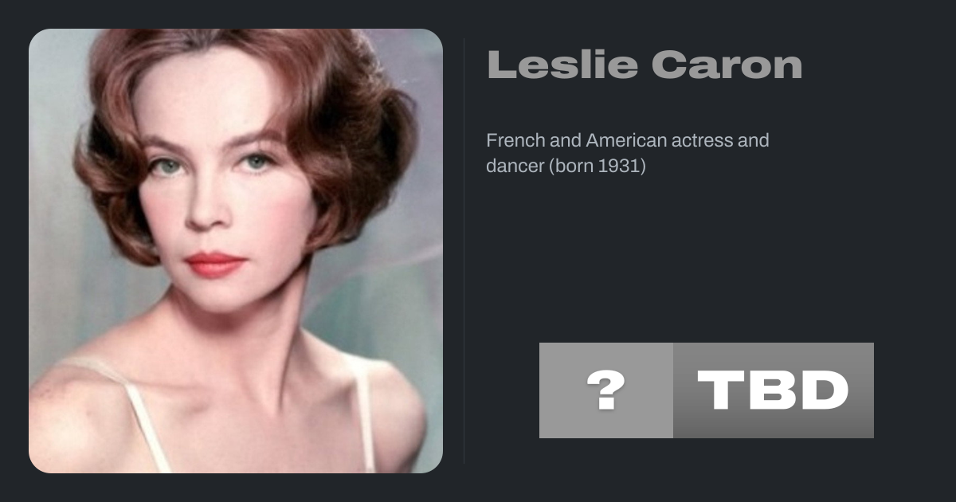956x502 pixels.
Task: Click the red lips in the portrait
Action: pyautogui.click(x=215, y=265)
